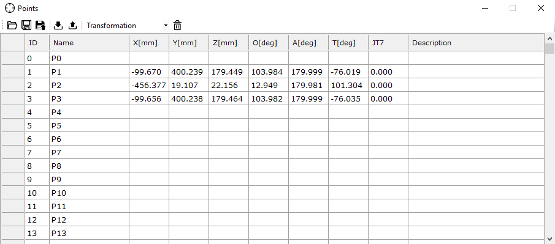The width and height of the screenshot is (555, 244).
Task: Click the X[mm] column header
Action: pyautogui.click(x=149, y=43)
